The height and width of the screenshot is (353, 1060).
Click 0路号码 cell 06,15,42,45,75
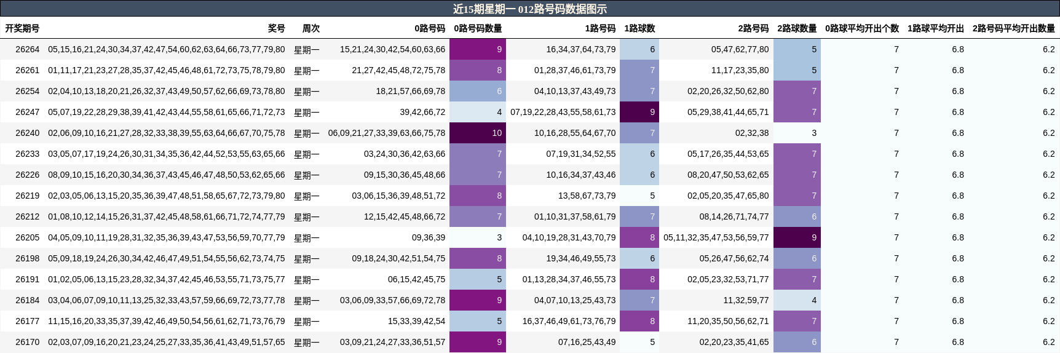tap(417, 279)
